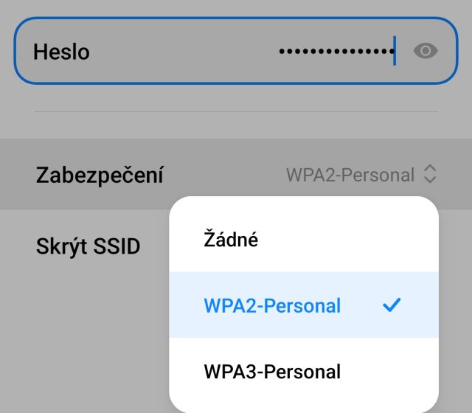Click the empty area right of Žádné text
Image resolution: width=472 pixels, height=413 pixels.
pyautogui.click(x=347, y=240)
